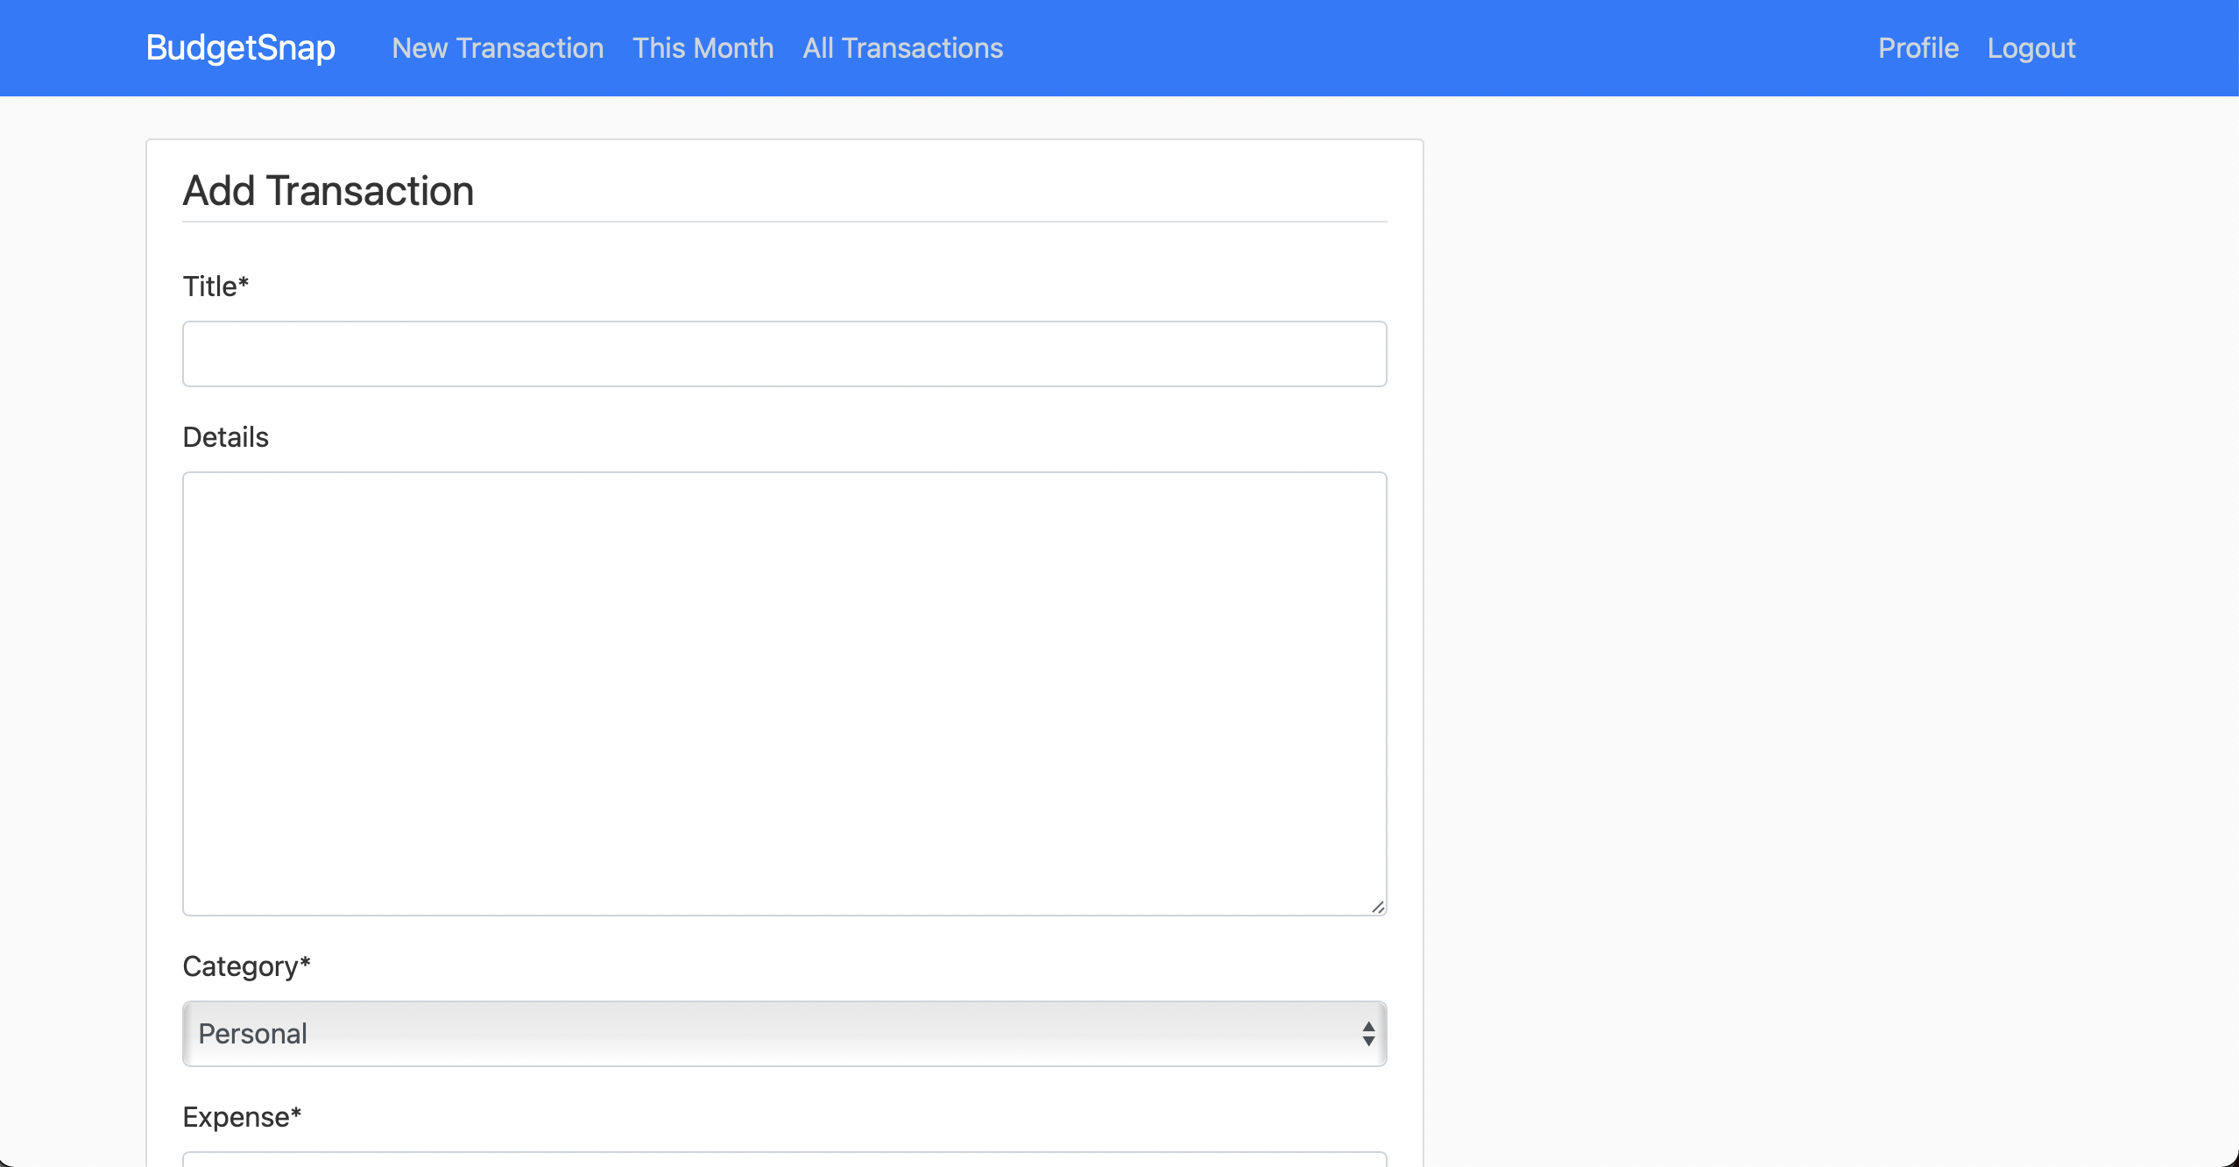Go to This Month view
This screenshot has width=2239, height=1167.
(703, 48)
